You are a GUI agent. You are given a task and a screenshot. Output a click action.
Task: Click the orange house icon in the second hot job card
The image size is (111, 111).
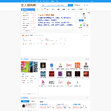(x=47, y=44)
